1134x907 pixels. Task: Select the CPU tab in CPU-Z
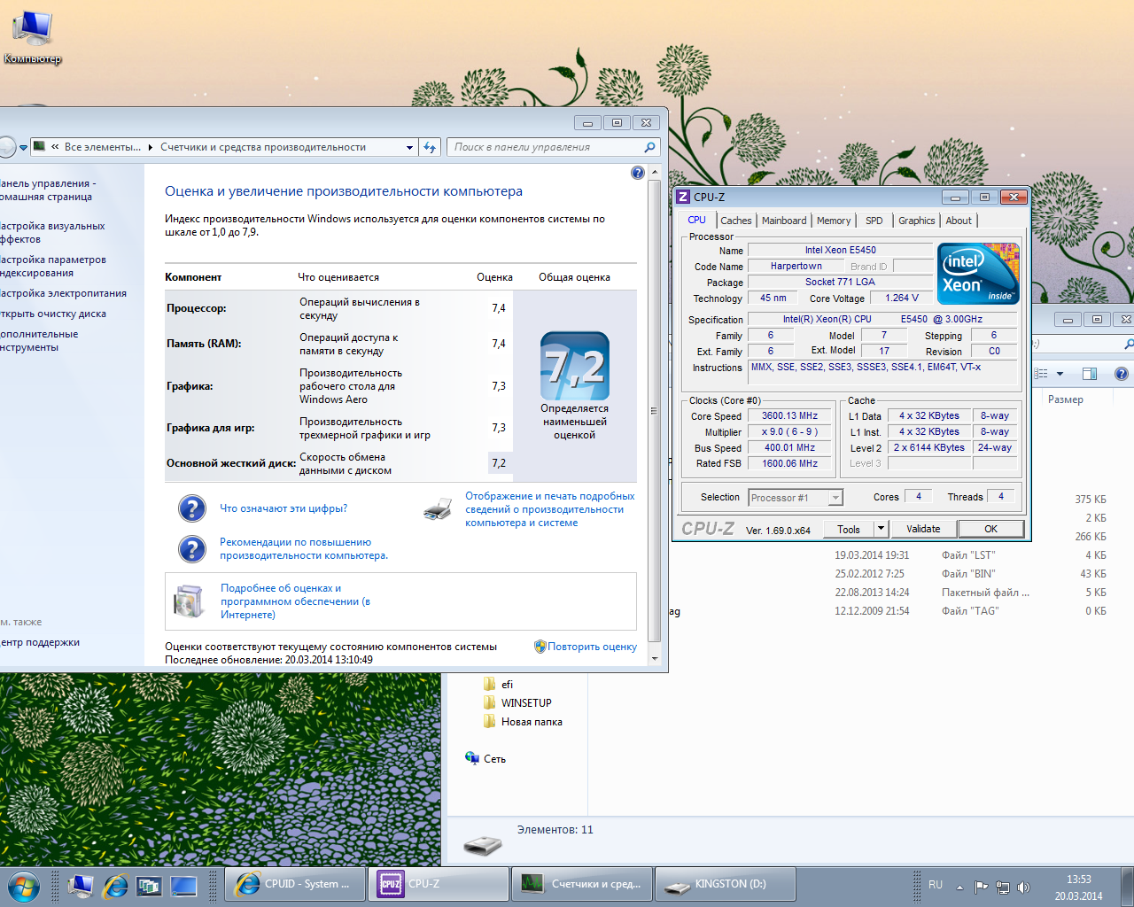697,220
